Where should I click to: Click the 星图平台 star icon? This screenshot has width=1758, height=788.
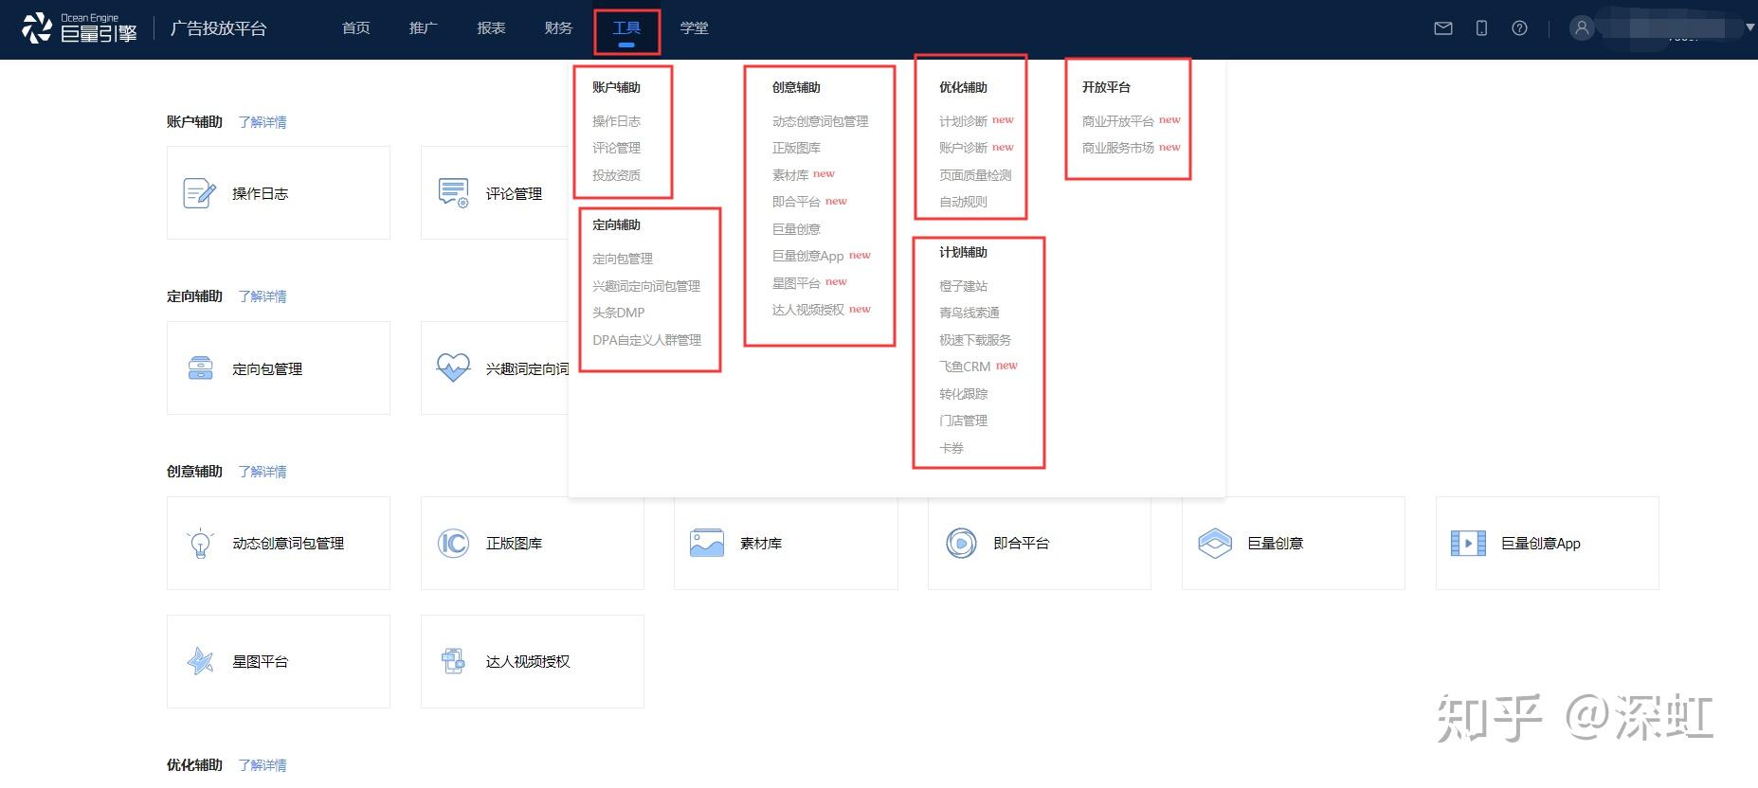click(200, 661)
